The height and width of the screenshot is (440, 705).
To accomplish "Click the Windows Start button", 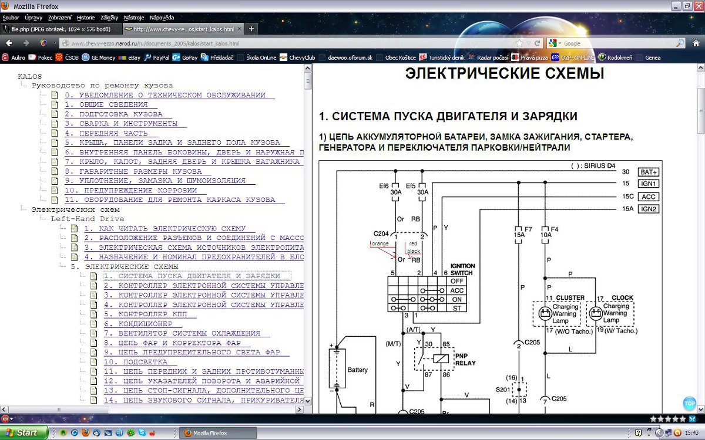I will point(22,433).
